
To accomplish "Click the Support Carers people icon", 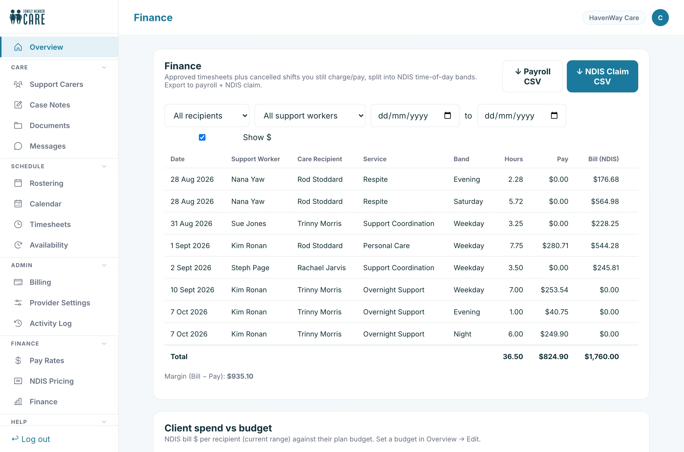I will 18,84.
